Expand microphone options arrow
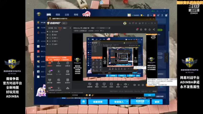203x114 pixels. 121,85
